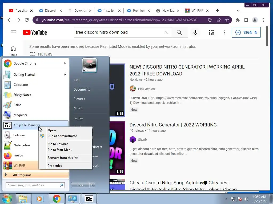
Task: Open Magnifier from the Start menu
Action: tap(36, 115)
